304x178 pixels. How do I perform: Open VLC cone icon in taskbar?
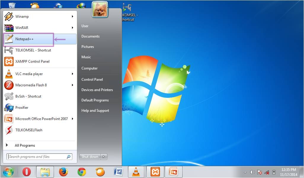coord(136,171)
